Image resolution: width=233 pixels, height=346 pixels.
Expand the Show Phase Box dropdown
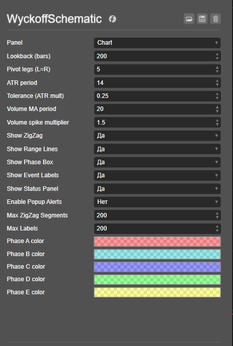(157, 162)
